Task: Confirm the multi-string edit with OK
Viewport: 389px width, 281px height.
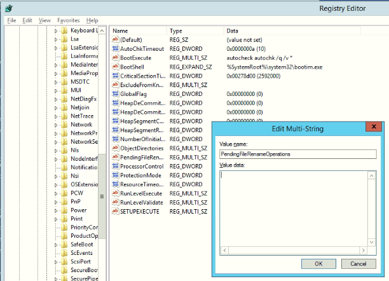Action: click(x=318, y=264)
